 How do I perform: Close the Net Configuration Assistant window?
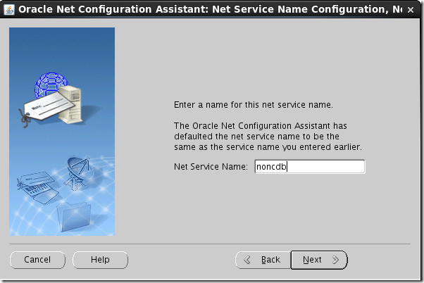click(x=411, y=10)
